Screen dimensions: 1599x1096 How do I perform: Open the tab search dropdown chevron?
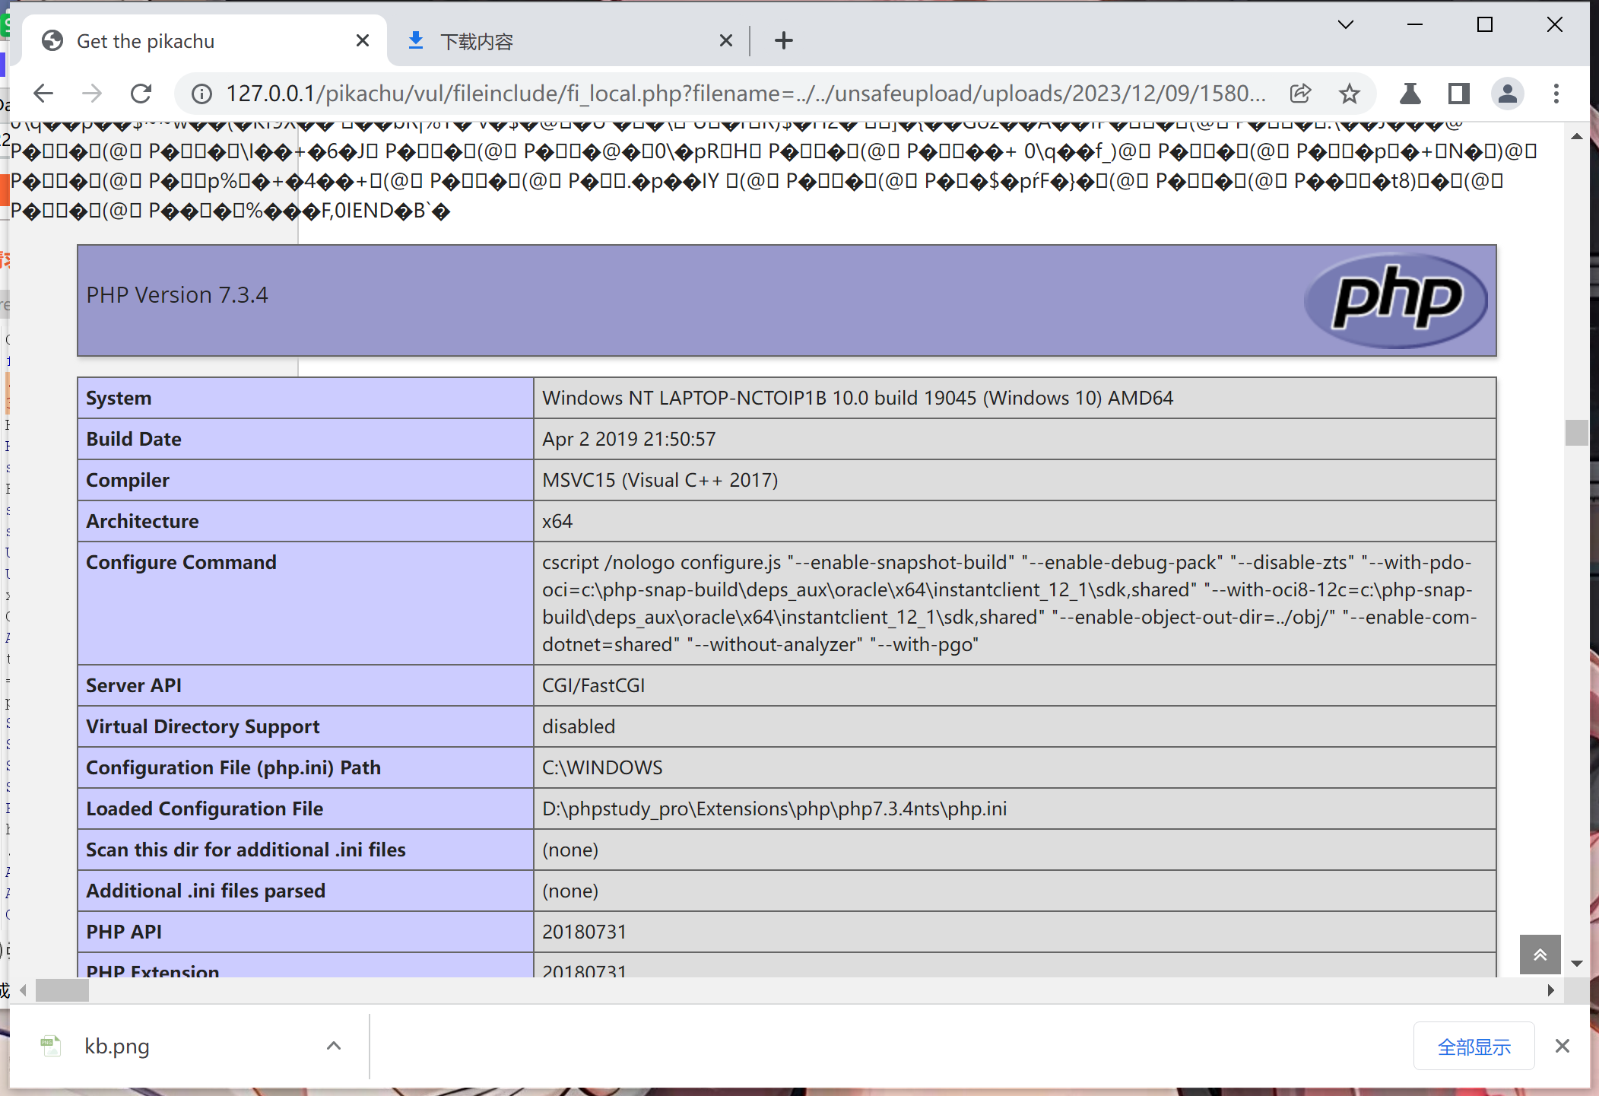point(1346,25)
